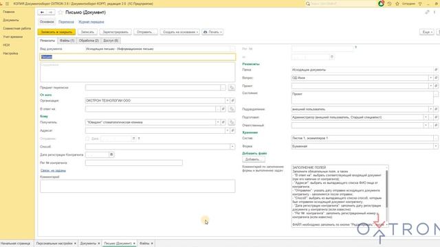The width and height of the screenshot is (440, 247).
Task: Expand the Подразделение dropdown
Action: 430,109
